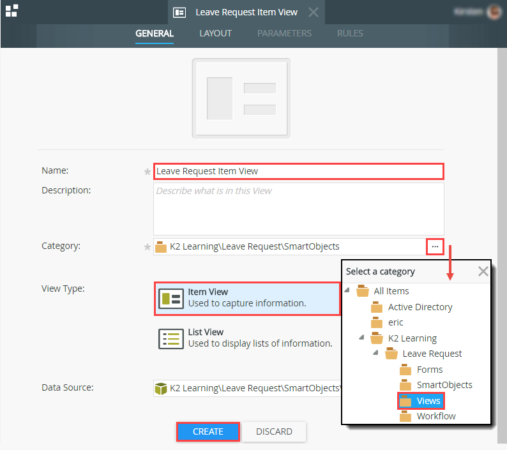Collapse the Leave Request tree node

[x=375, y=352]
